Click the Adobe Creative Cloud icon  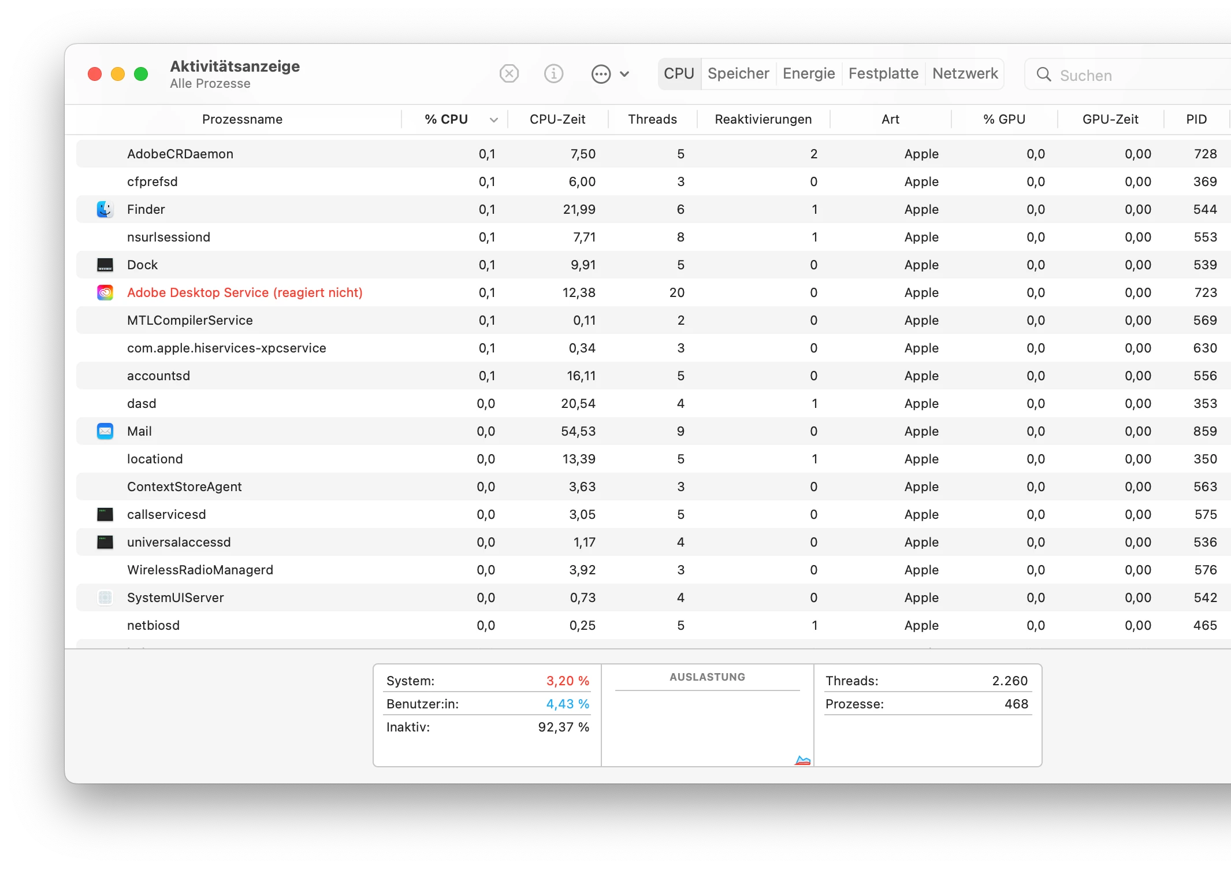click(x=105, y=292)
